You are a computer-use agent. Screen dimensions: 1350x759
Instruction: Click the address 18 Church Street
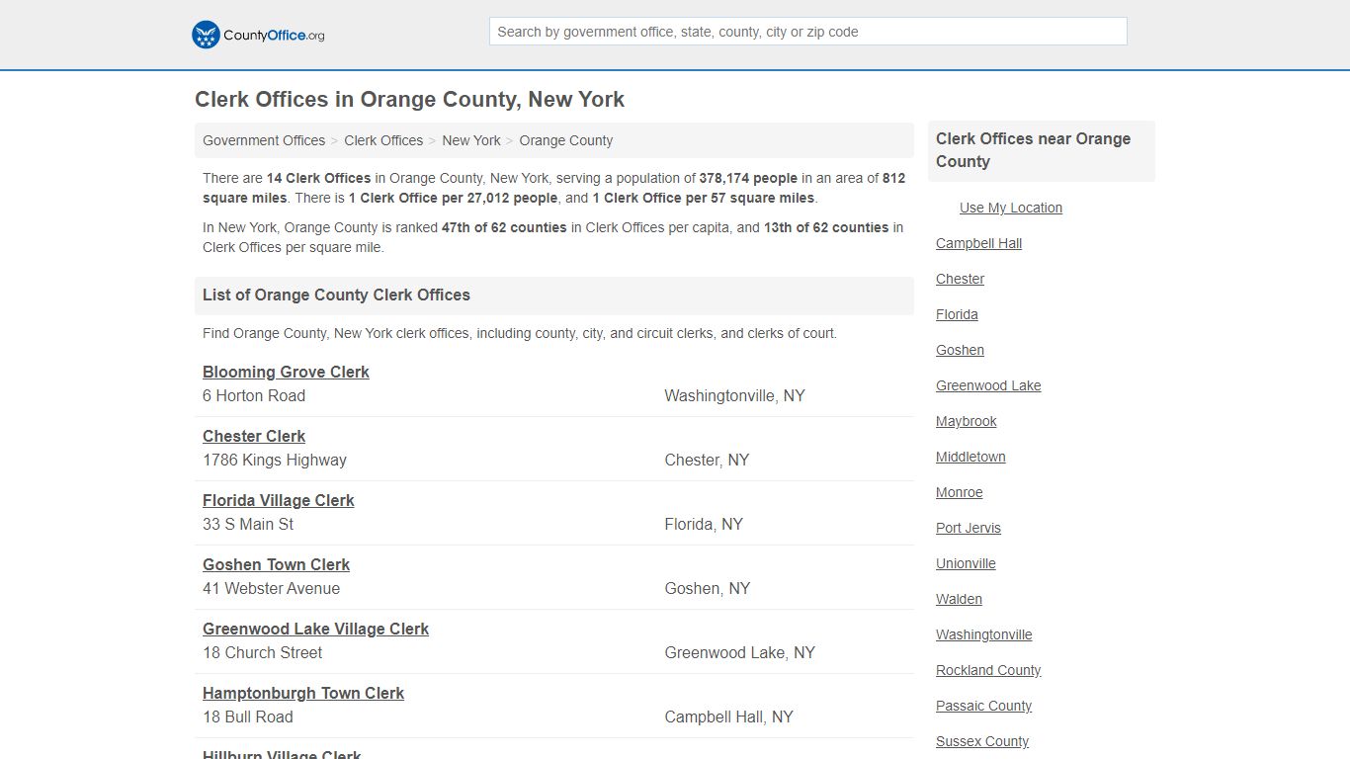[263, 652]
